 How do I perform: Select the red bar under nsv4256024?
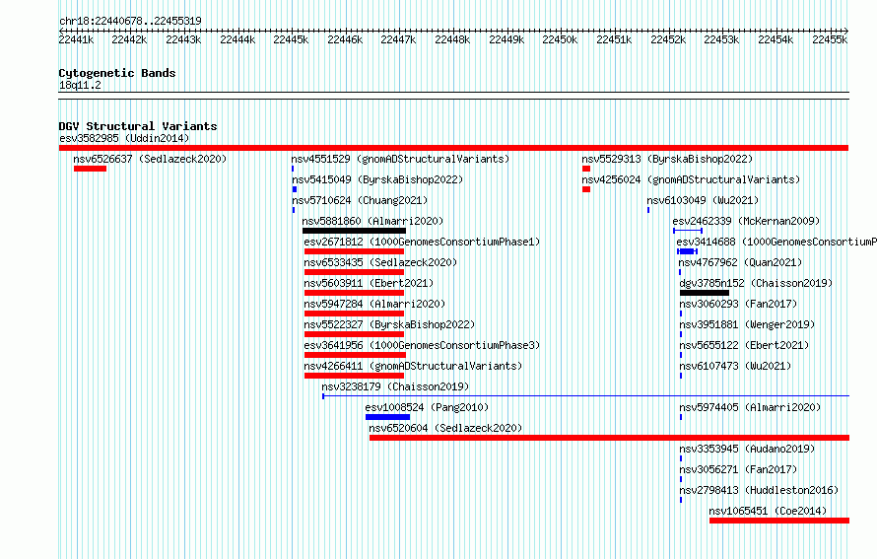[586, 189]
